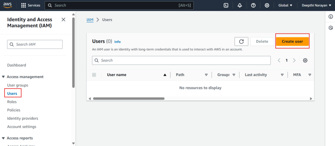The image size is (335, 146).
Task: Refresh the users list
Action: (241, 42)
